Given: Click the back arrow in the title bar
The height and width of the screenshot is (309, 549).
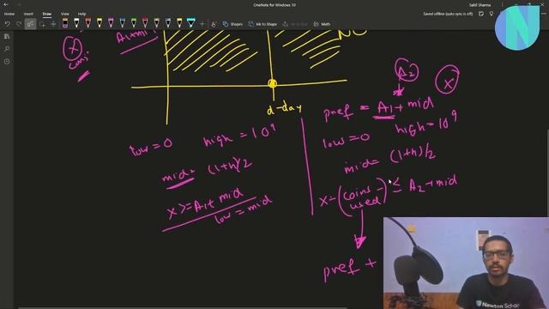Looking at the screenshot, I should coord(6,4).
